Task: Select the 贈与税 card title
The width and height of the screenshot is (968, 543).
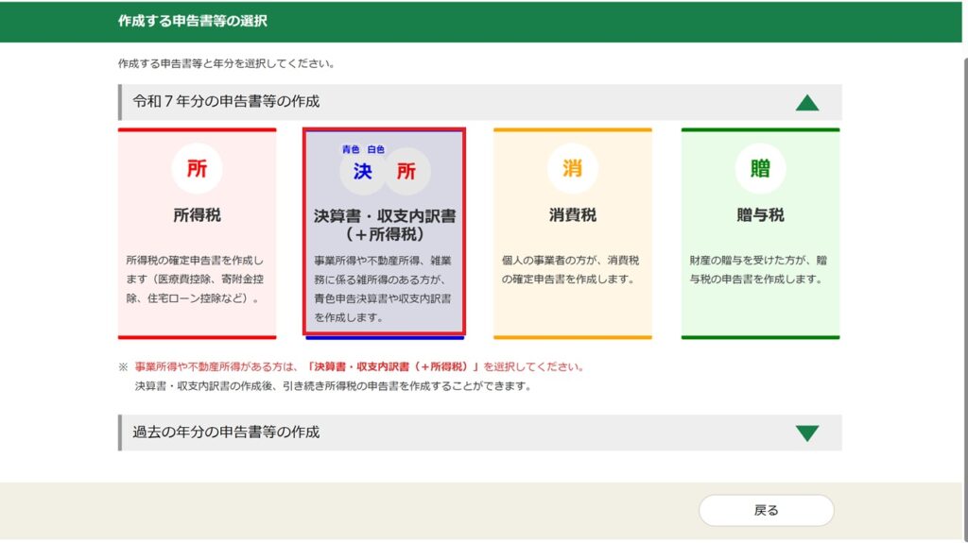Action: (x=760, y=215)
